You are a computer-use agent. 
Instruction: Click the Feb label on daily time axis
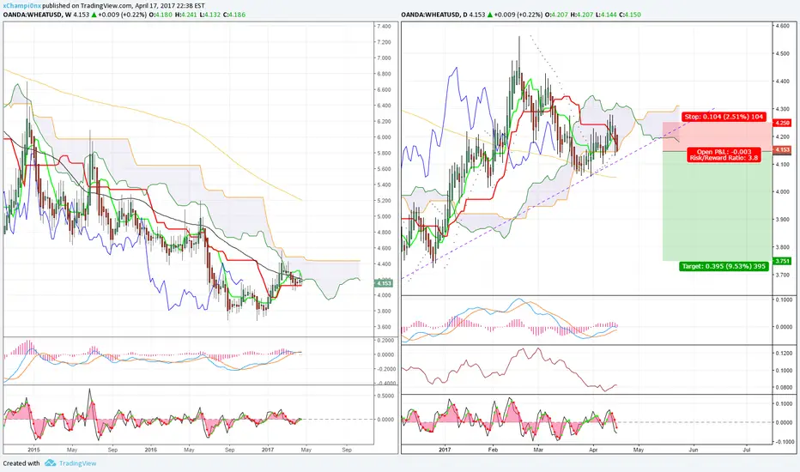(x=493, y=450)
